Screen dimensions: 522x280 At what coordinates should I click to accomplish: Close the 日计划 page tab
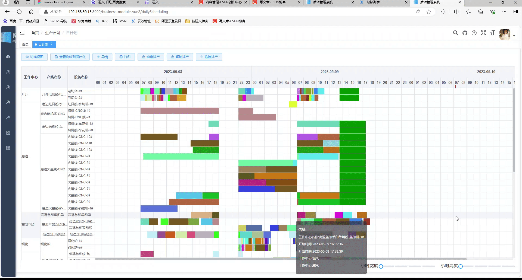point(51,44)
